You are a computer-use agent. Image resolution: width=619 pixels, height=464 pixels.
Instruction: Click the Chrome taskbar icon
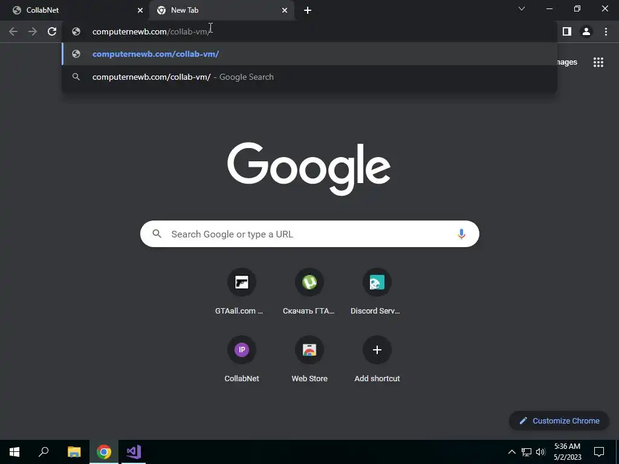(x=104, y=452)
